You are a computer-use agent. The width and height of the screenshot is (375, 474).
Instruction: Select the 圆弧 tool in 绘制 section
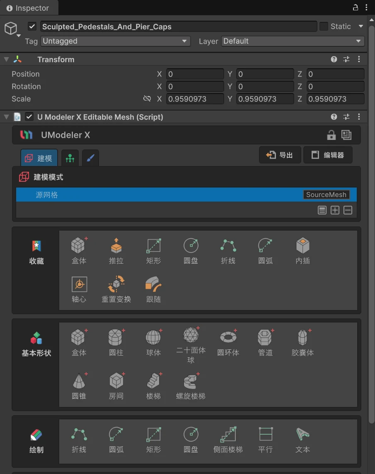(x=116, y=440)
